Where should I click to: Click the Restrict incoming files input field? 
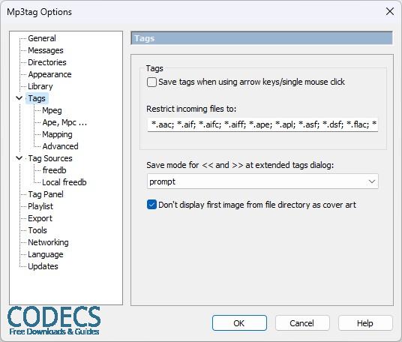tap(262, 124)
